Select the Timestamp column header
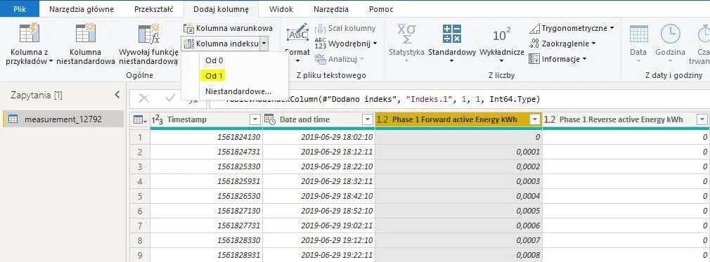The height and width of the screenshot is (262, 710). (206, 119)
